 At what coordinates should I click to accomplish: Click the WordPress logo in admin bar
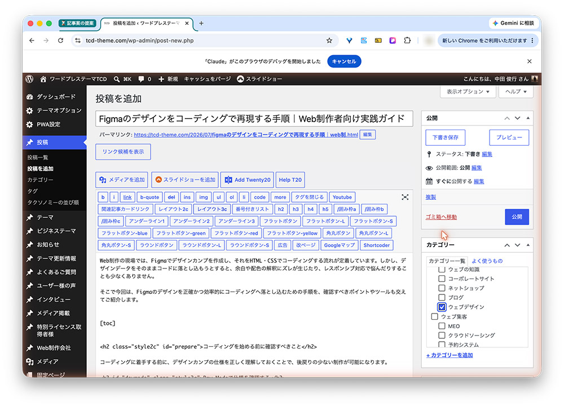point(29,79)
